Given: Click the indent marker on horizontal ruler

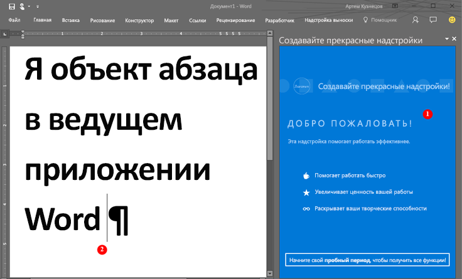Looking at the screenshot, I should tap(23, 34).
